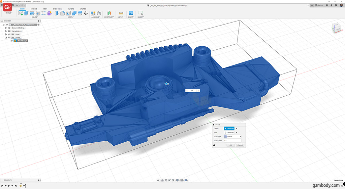This screenshot has width=345, height=189.
Task: Click the Fillet icon in Modify group
Action: click(x=62, y=13)
